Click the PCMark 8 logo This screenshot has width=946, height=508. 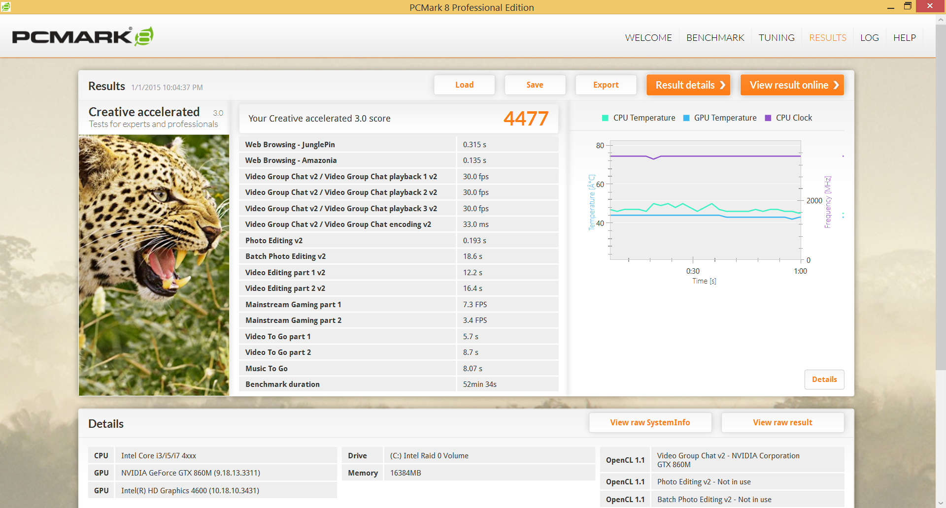point(83,36)
